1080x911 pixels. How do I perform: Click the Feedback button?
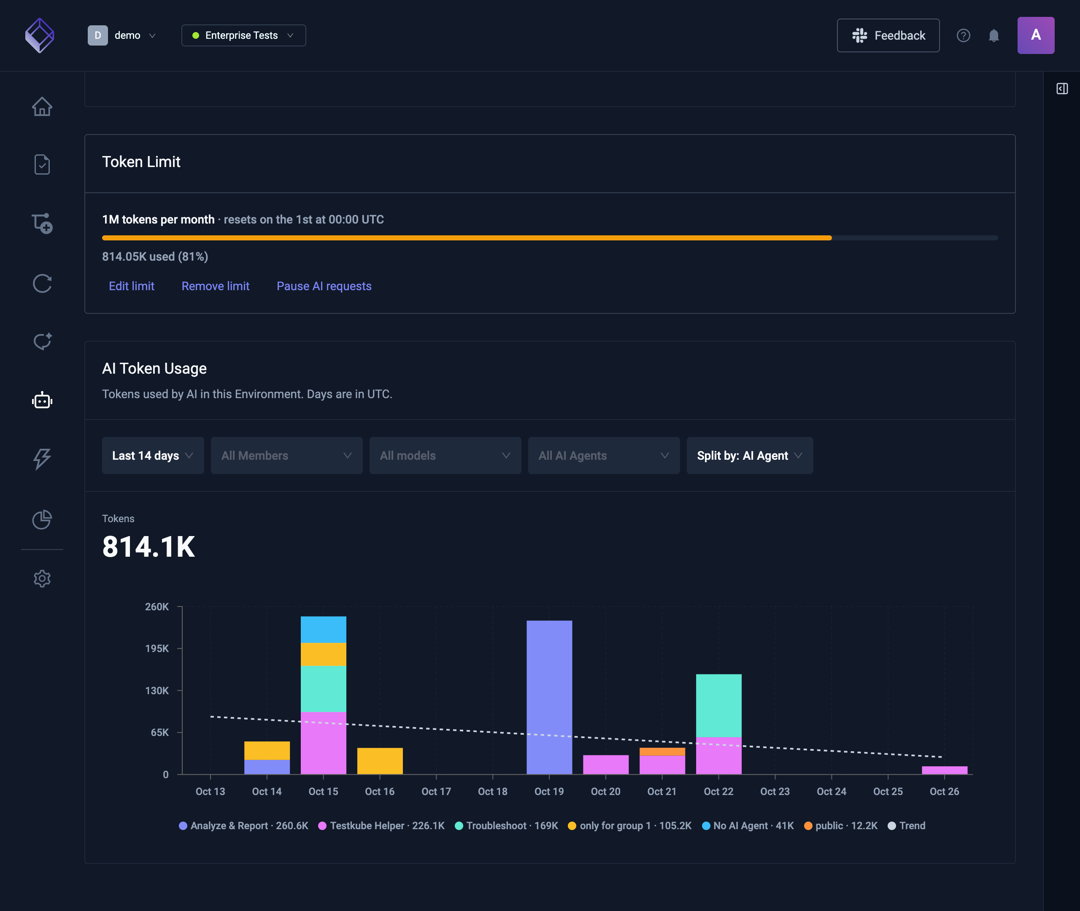pyautogui.click(x=888, y=35)
